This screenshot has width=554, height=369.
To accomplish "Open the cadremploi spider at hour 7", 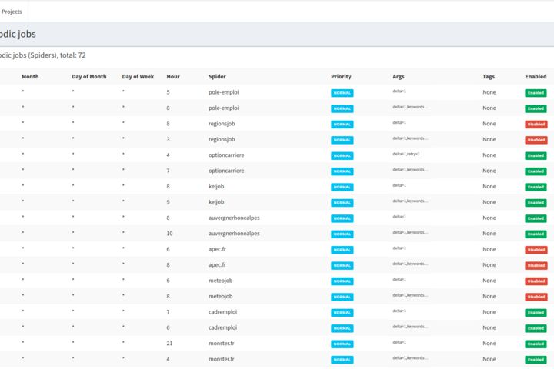I will 222,312.
